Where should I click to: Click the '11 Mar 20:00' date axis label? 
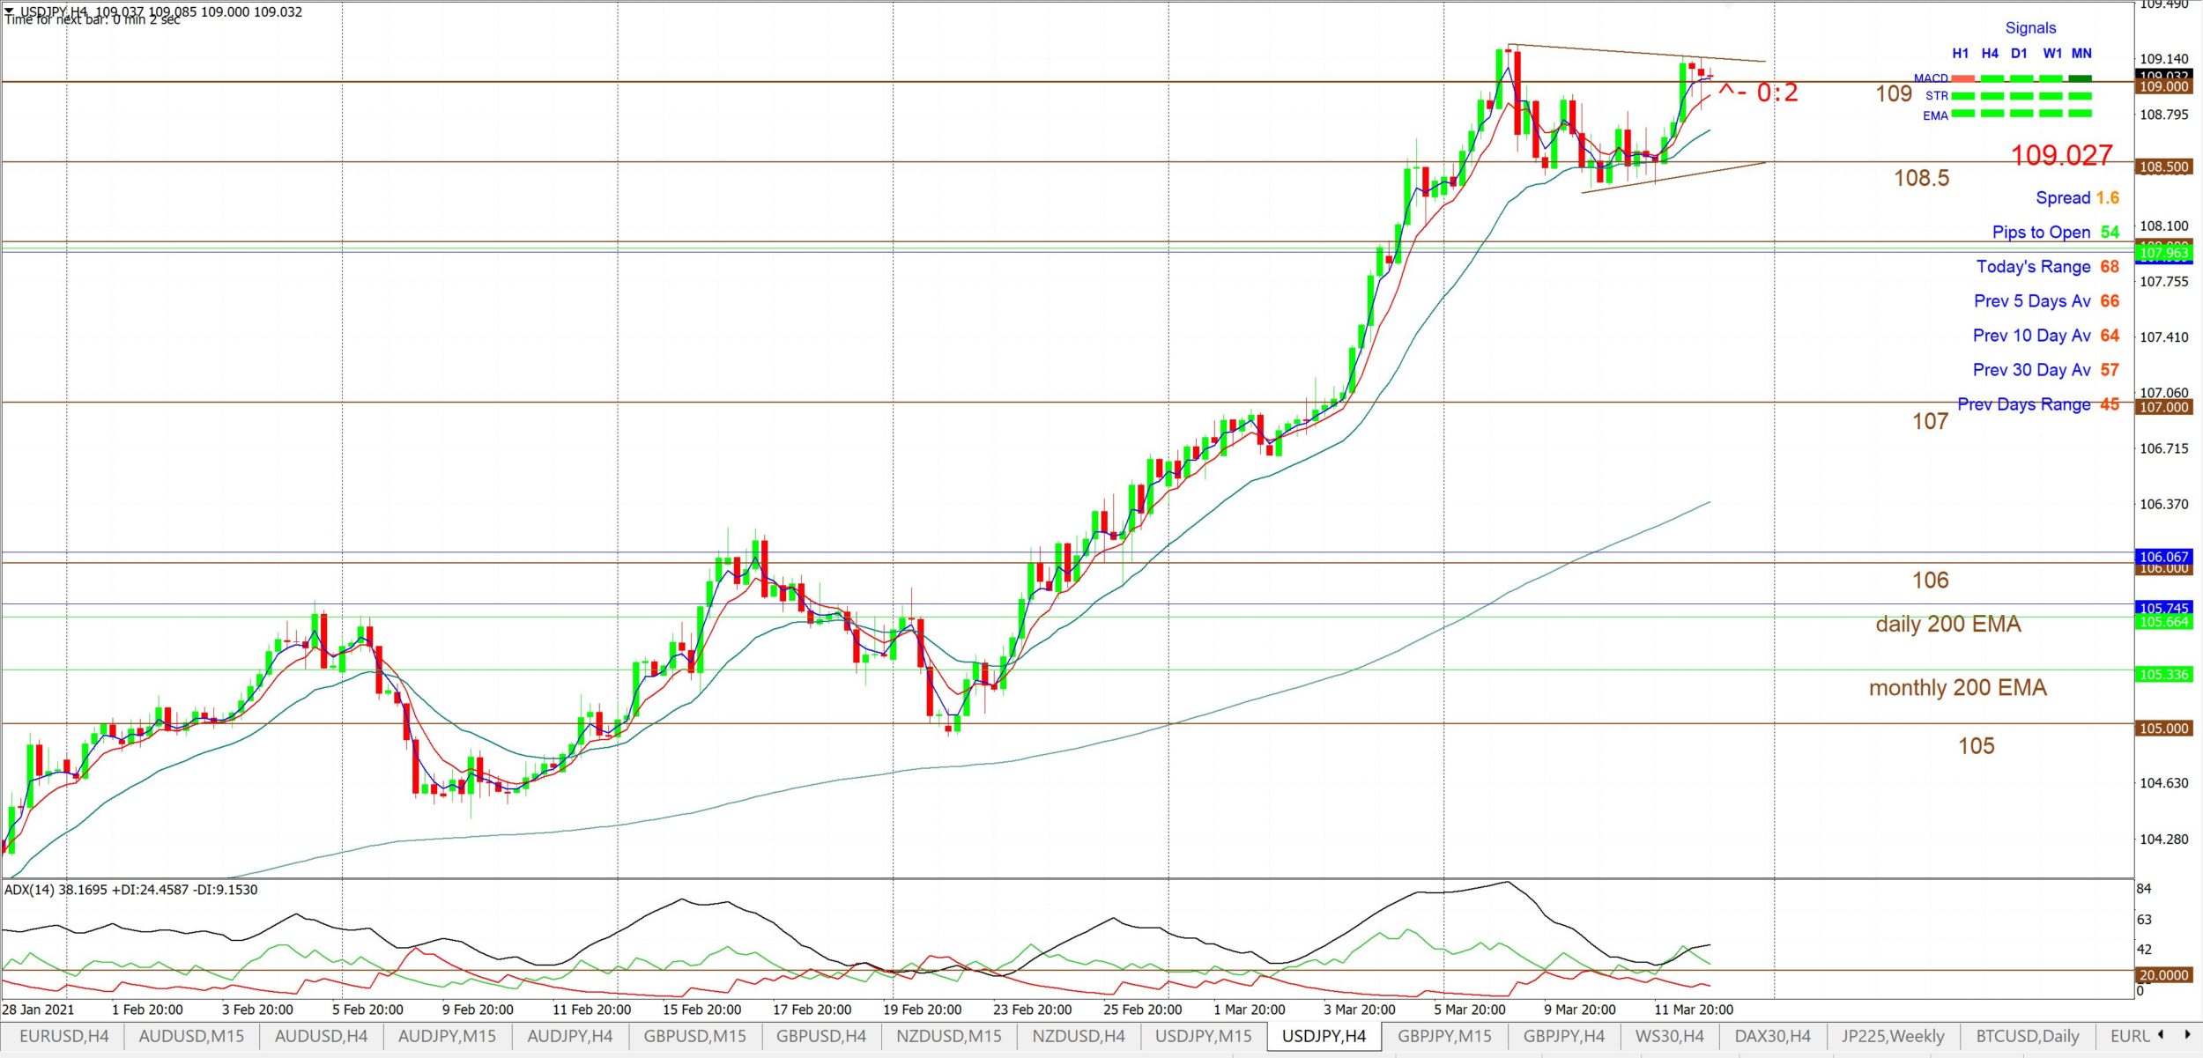[1693, 1010]
